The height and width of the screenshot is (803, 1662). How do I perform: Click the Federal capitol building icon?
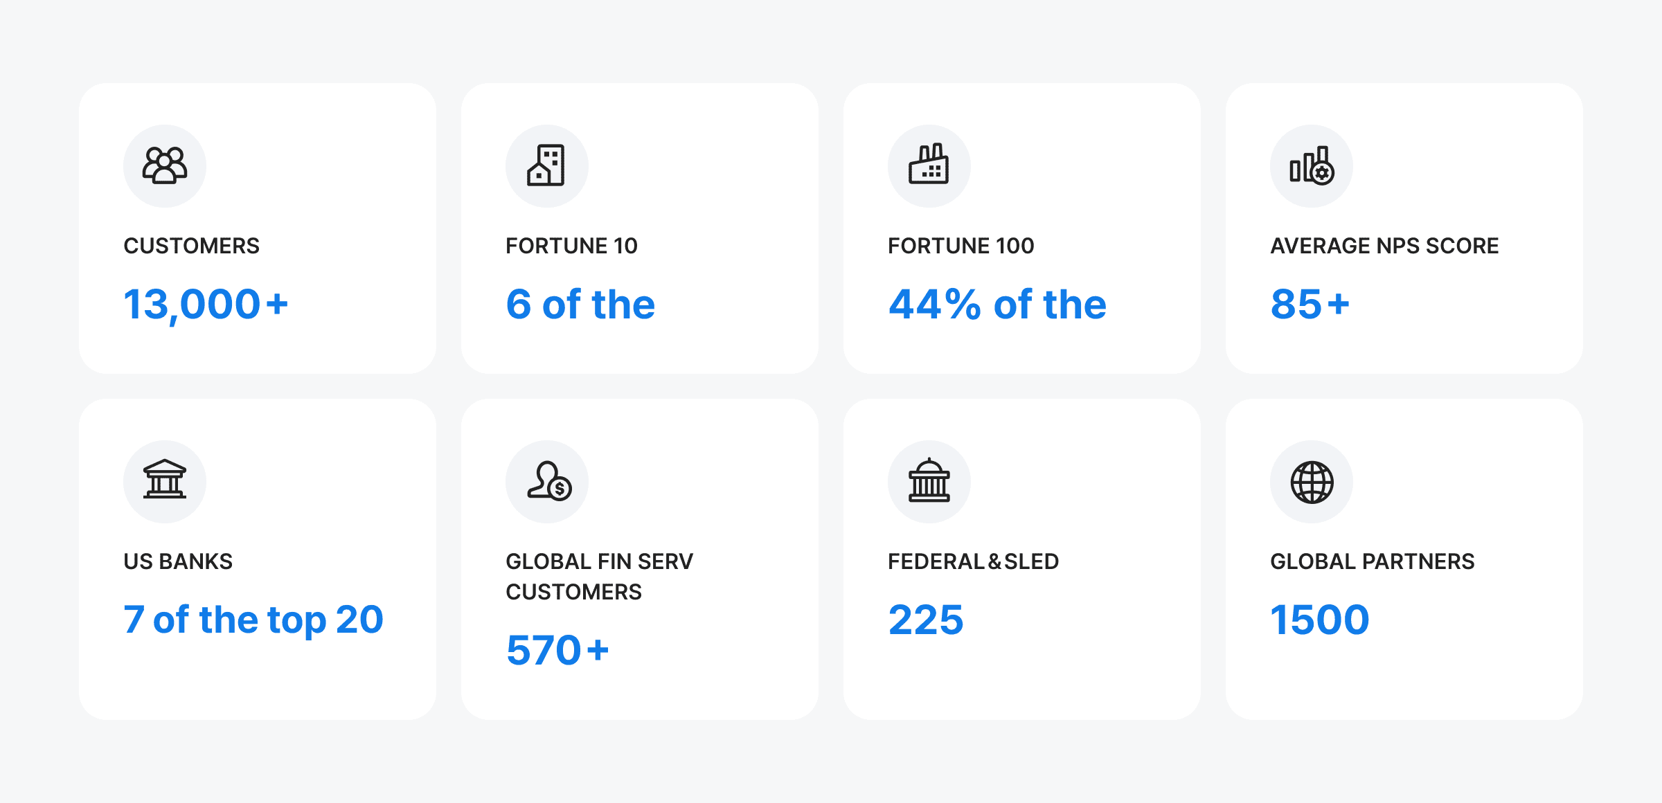(929, 481)
